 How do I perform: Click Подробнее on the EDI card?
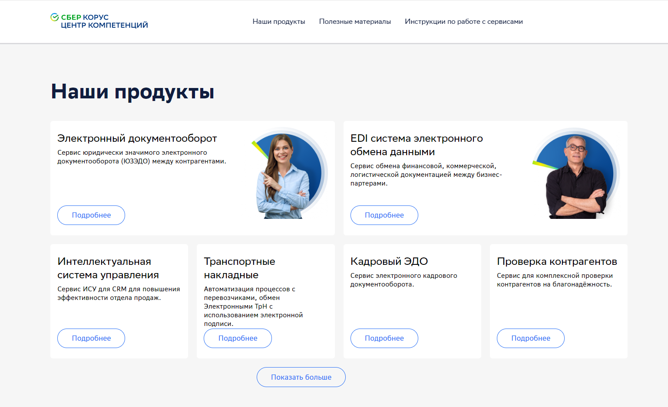coord(384,215)
